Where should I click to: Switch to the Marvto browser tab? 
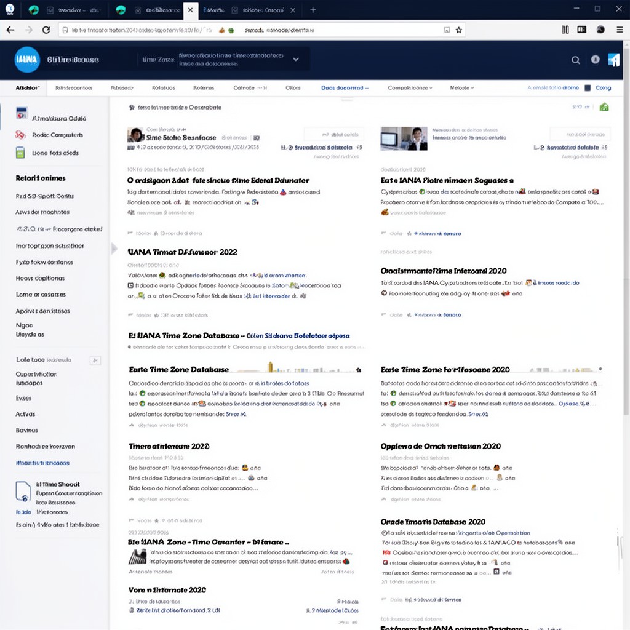point(213,10)
